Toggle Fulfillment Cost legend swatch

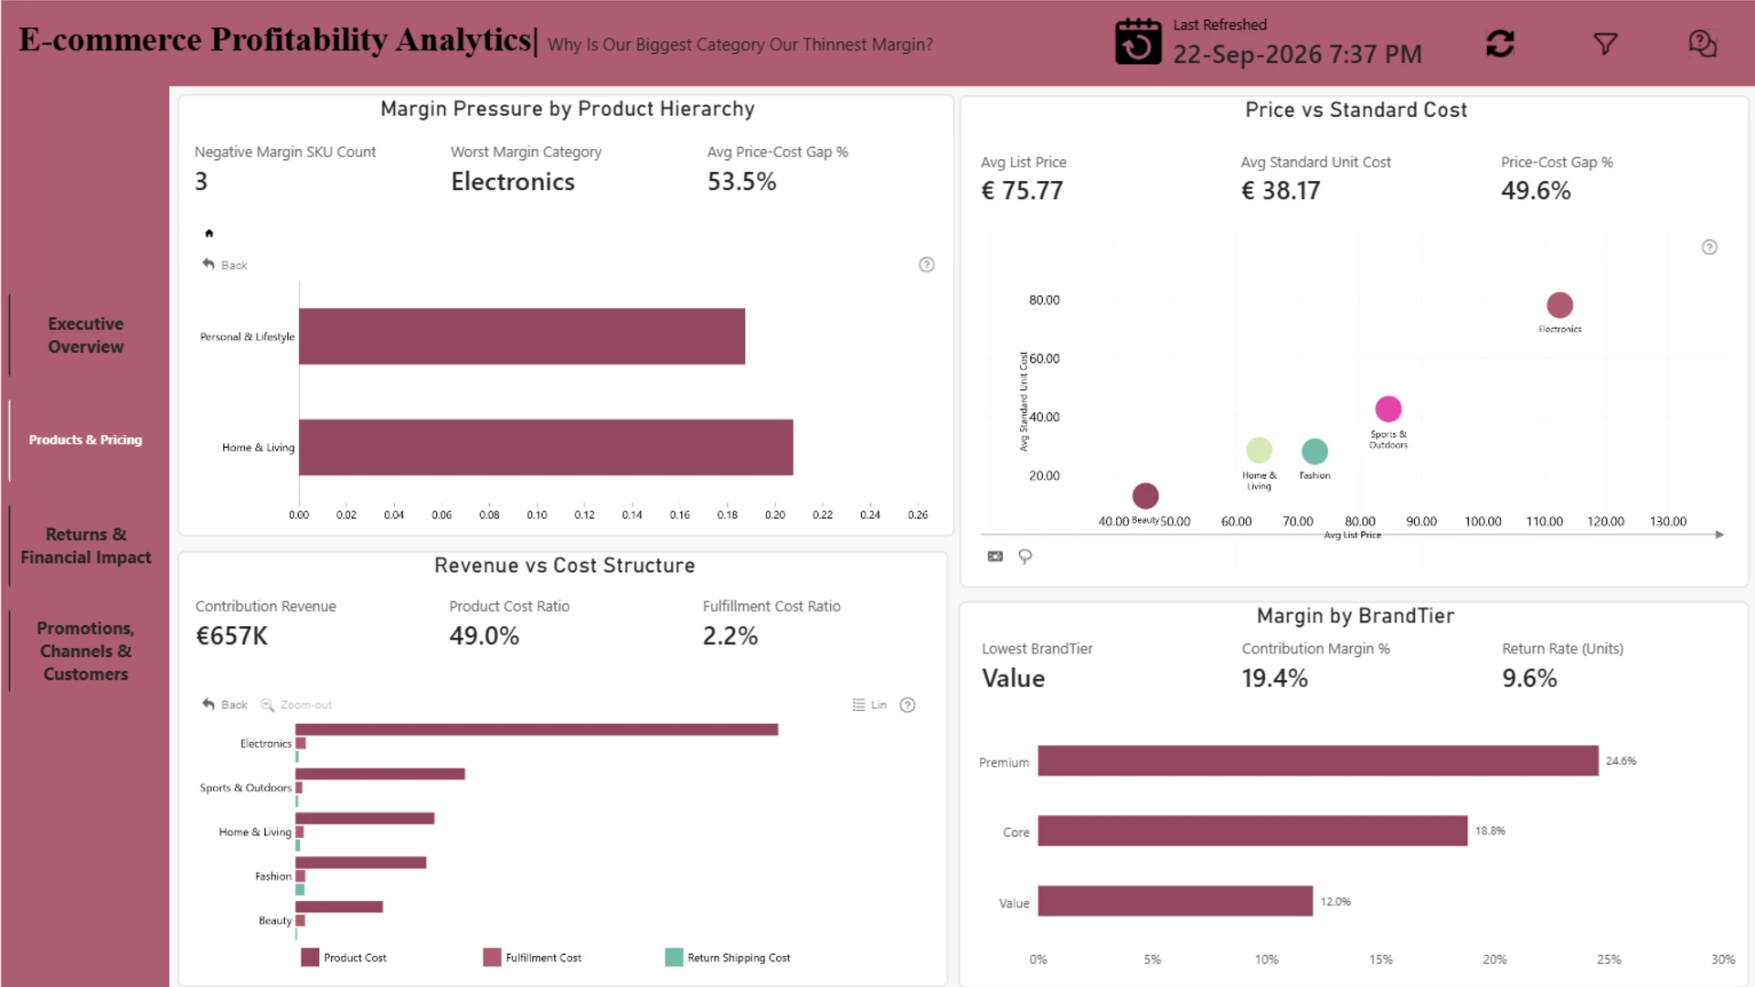pyautogui.click(x=492, y=958)
